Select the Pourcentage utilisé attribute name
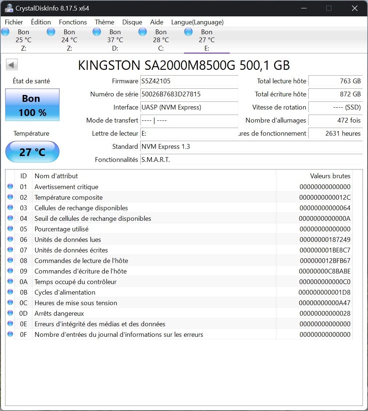The image size is (368, 411). [61, 229]
